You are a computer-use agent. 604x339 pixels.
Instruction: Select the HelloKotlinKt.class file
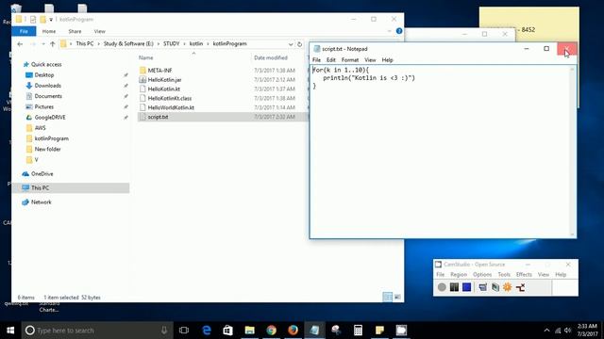point(169,98)
